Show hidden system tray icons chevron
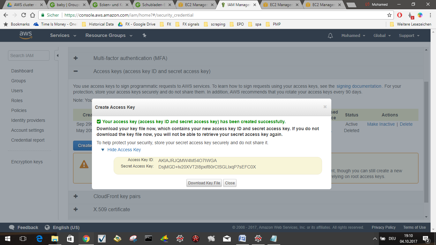Image resolution: width=436 pixels, height=245 pixels. [x=375, y=238]
